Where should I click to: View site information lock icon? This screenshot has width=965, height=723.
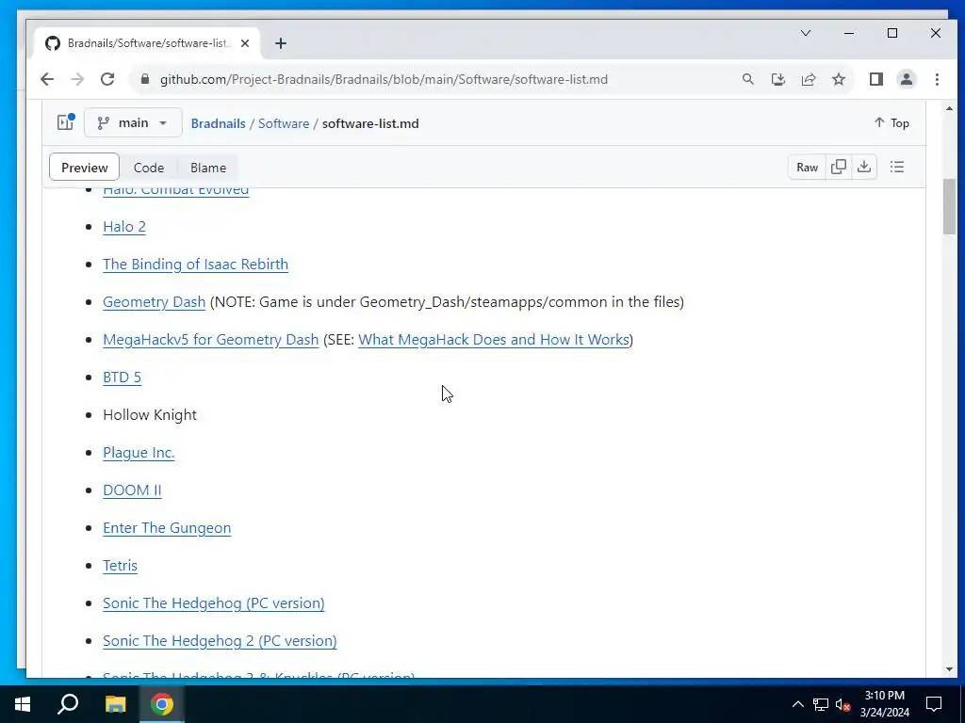(x=145, y=79)
